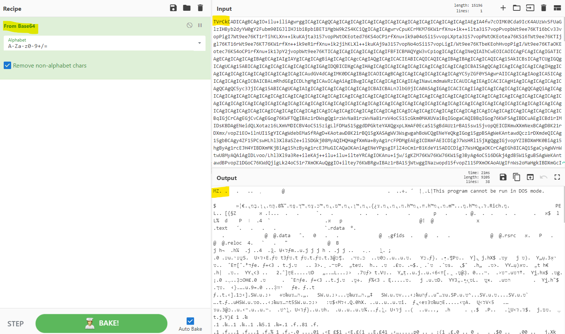This screenshot has height=334, width=565.
Task: Open file as input
Action: (x=530, y=8)
